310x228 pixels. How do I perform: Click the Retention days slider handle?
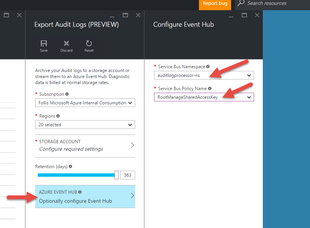tap(116, 175)
